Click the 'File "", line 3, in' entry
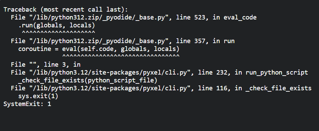Viewport: 319px width, 131px height. coord(46,65)
